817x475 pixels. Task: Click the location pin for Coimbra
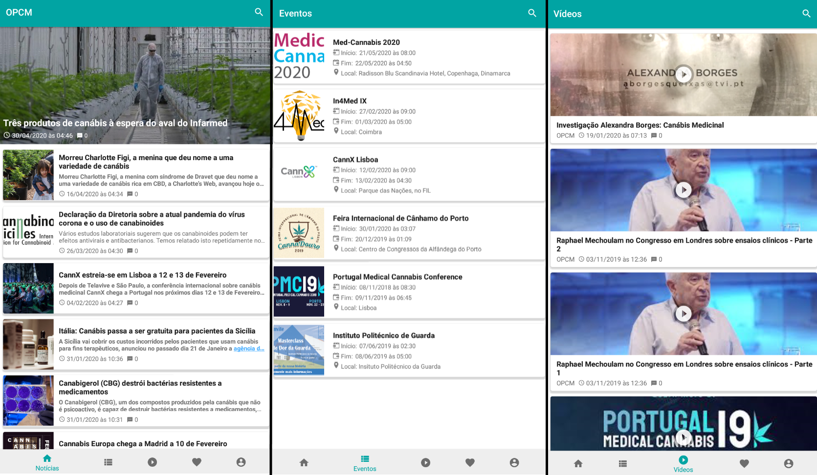coord(336,131)
